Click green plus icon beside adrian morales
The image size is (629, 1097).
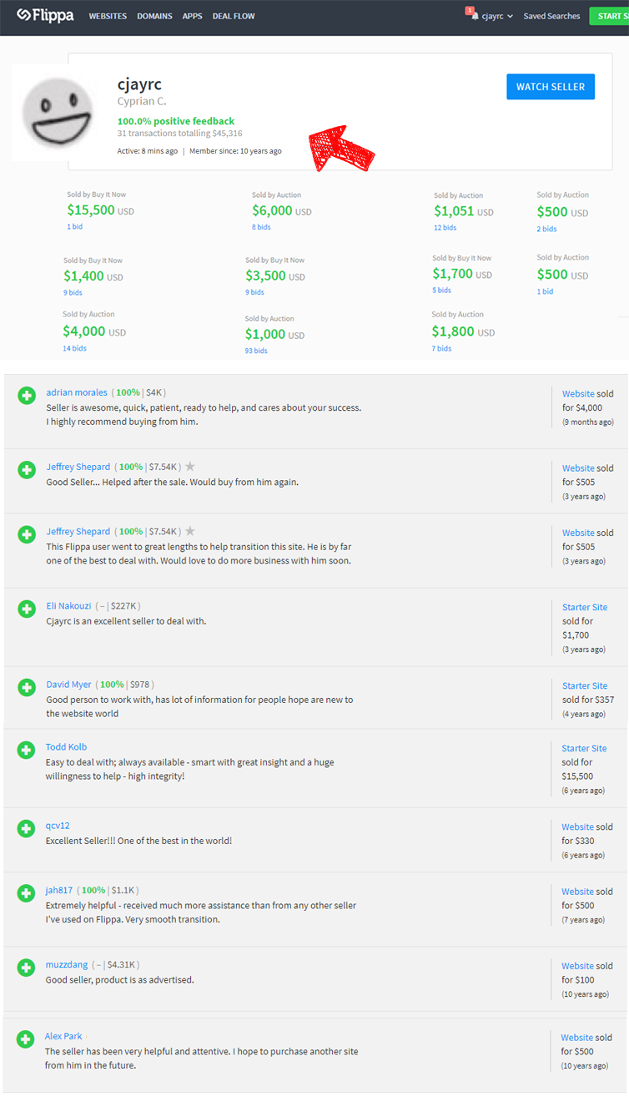coord(27,395)
